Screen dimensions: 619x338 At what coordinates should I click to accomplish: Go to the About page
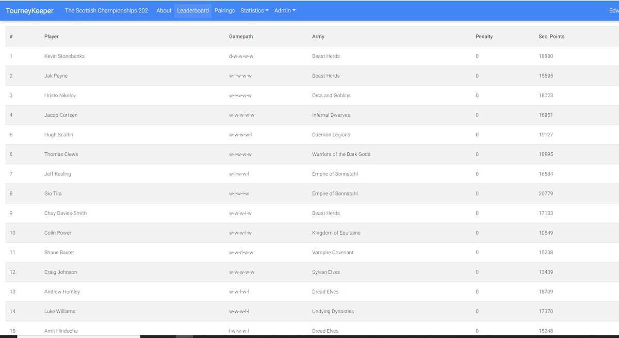click(164, 11)
